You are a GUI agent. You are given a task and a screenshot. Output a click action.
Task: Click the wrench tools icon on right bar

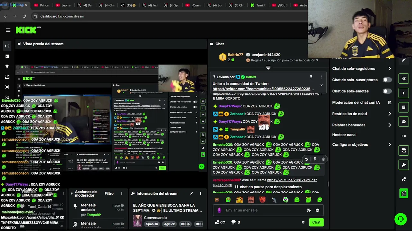click(404, 165)
